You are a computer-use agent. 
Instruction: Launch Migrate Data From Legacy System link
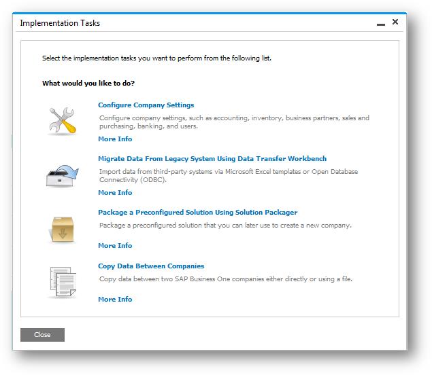point(212,158)
